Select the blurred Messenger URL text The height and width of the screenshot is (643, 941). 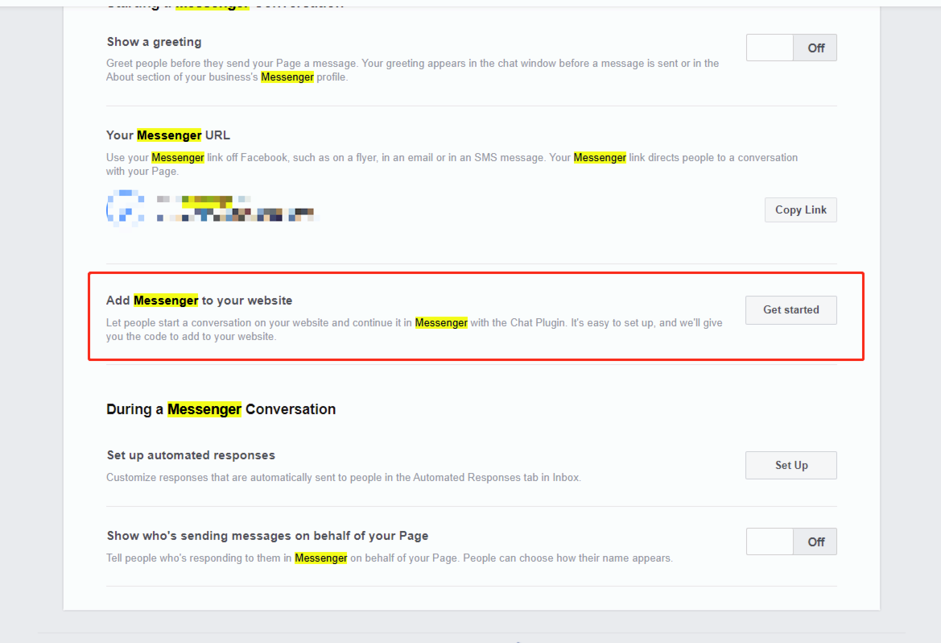236,209
